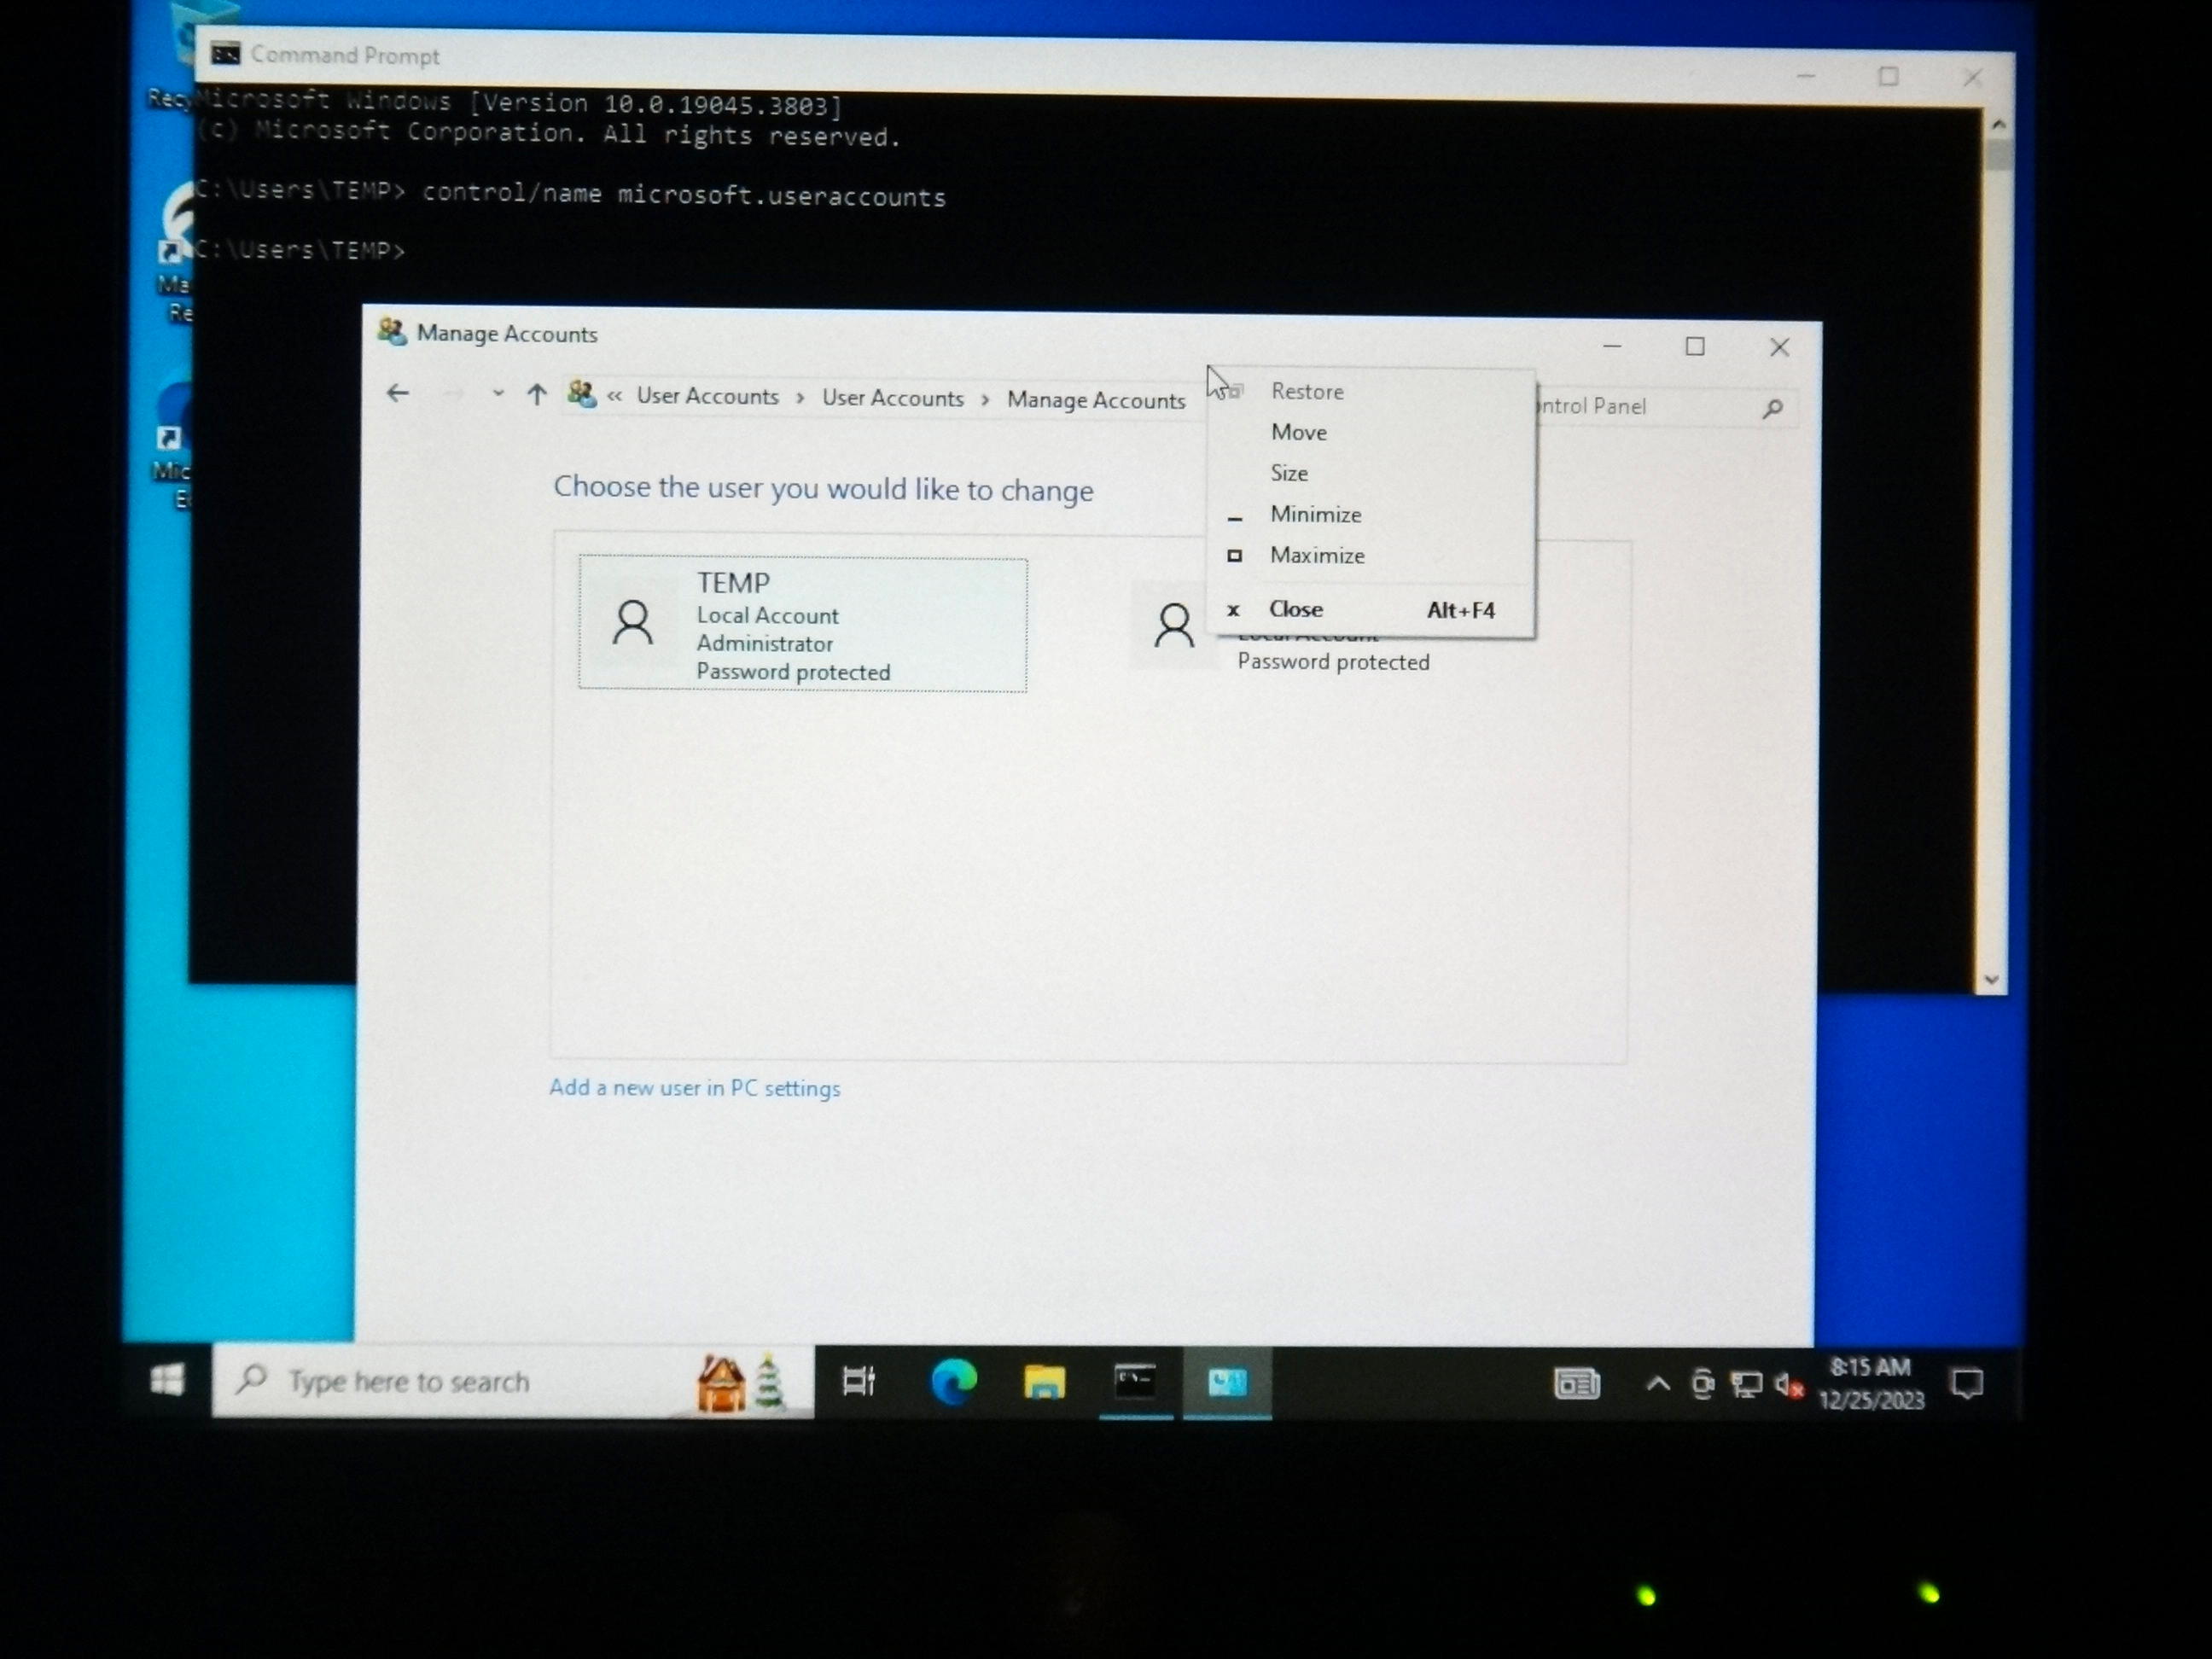Choose Minimize from the system menu
This screenshot has width=2212, height=1659.
pos(1370,514)
